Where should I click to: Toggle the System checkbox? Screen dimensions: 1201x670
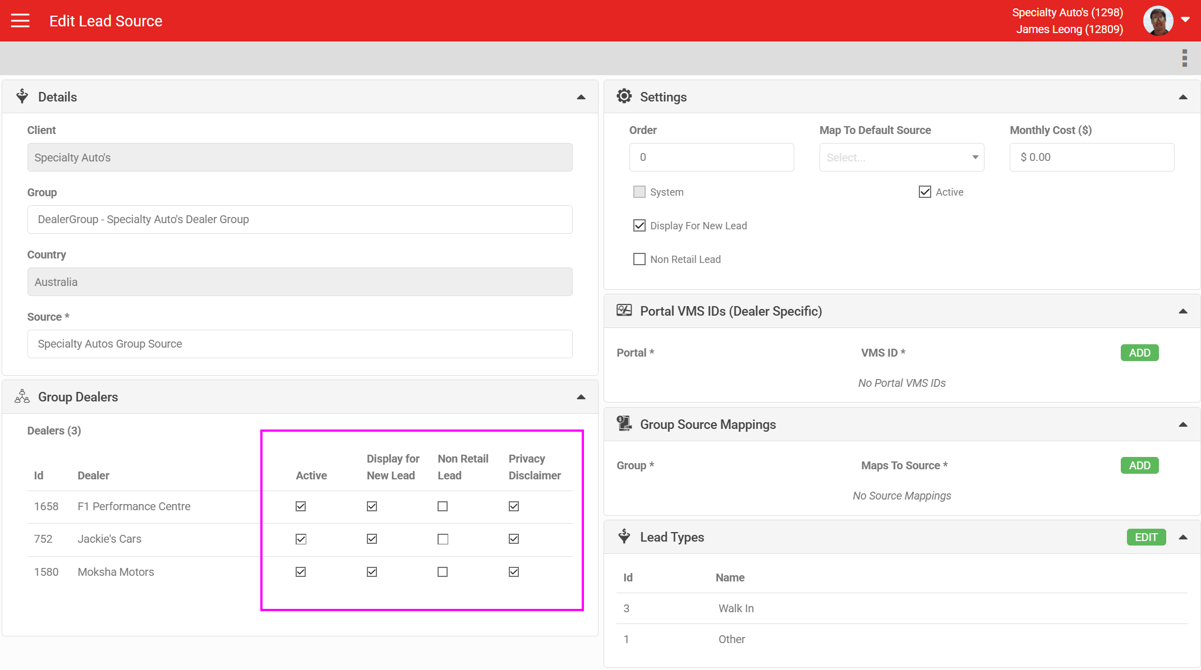click(x=639, y=192)
